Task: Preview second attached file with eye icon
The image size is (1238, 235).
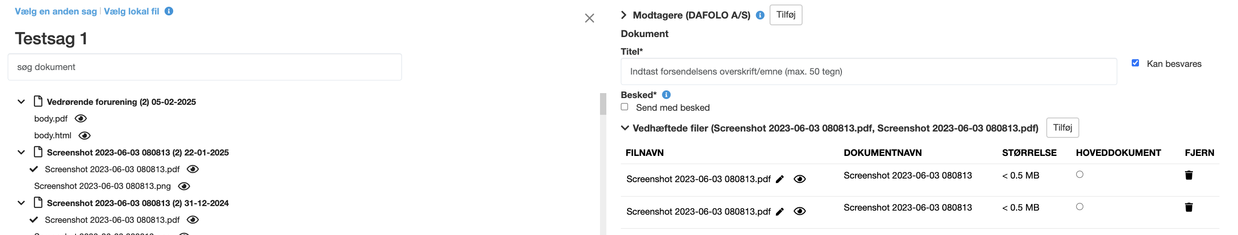Action: click(799, 211)
